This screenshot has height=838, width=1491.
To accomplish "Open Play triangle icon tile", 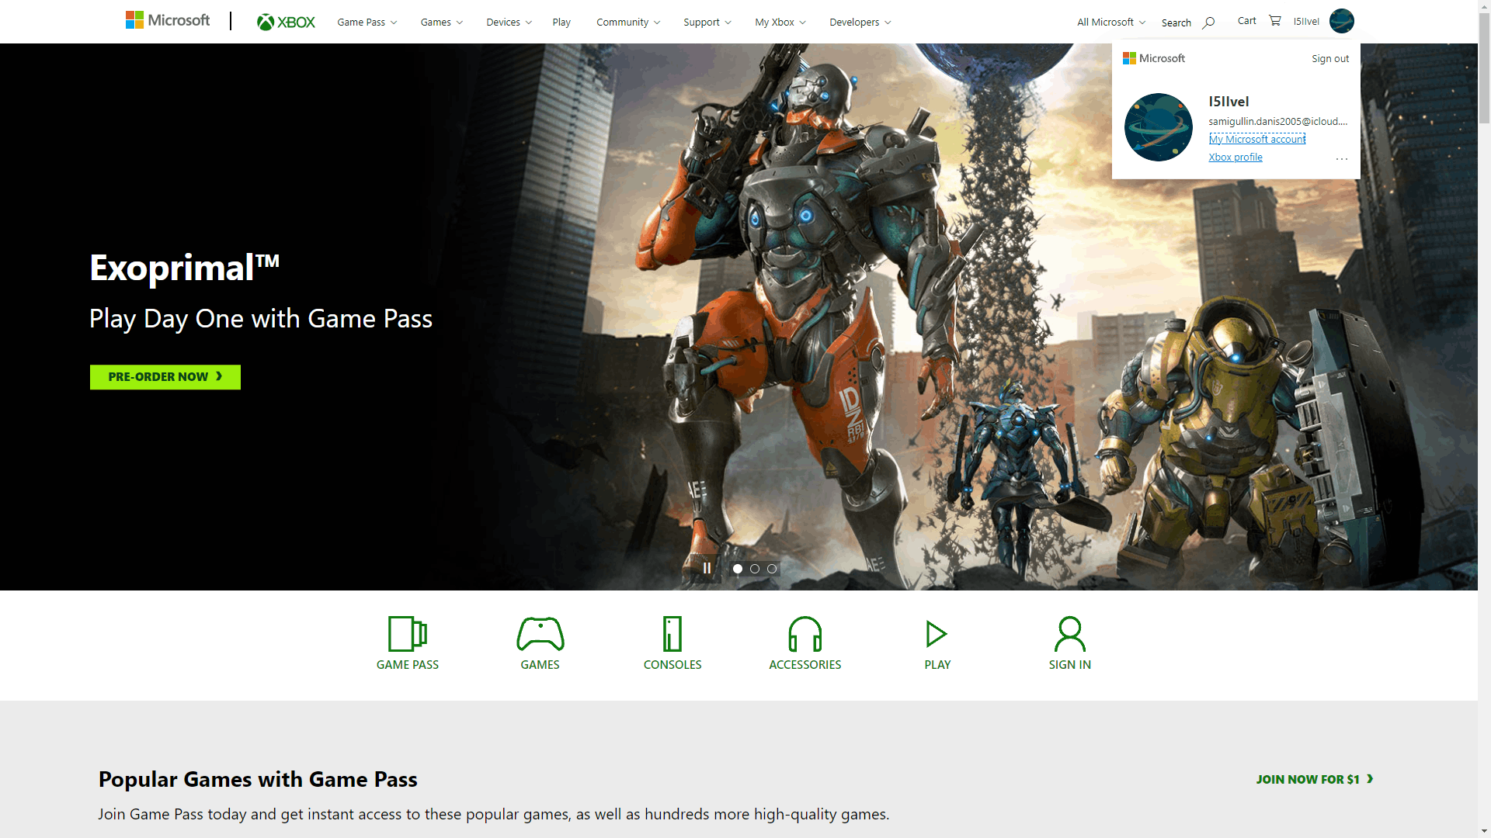I will [937, 643].
